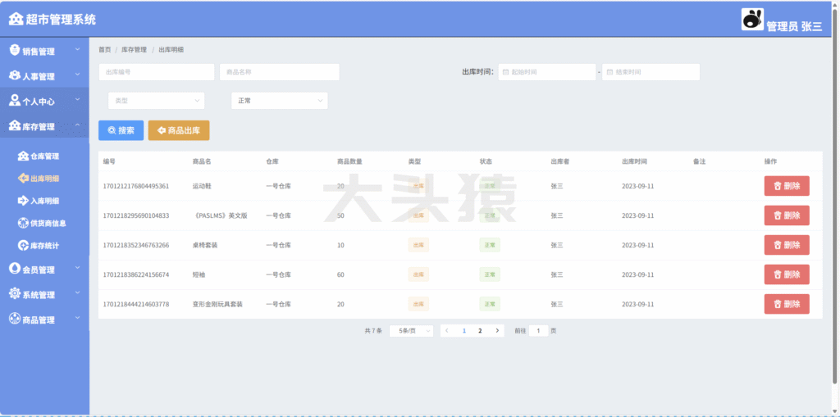Click the orange 商品出库 button
Screen dimensions: 840x417
[x=179, y=130]
